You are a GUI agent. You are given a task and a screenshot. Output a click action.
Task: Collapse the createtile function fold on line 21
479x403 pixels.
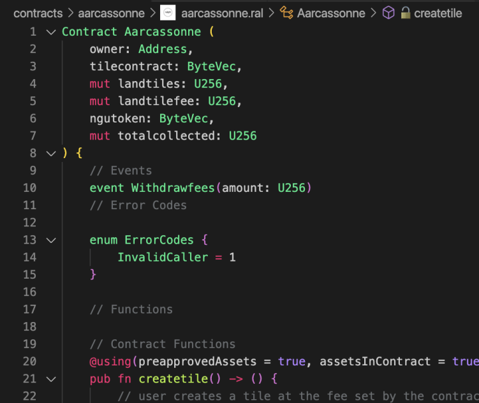(x=51, y=379)
